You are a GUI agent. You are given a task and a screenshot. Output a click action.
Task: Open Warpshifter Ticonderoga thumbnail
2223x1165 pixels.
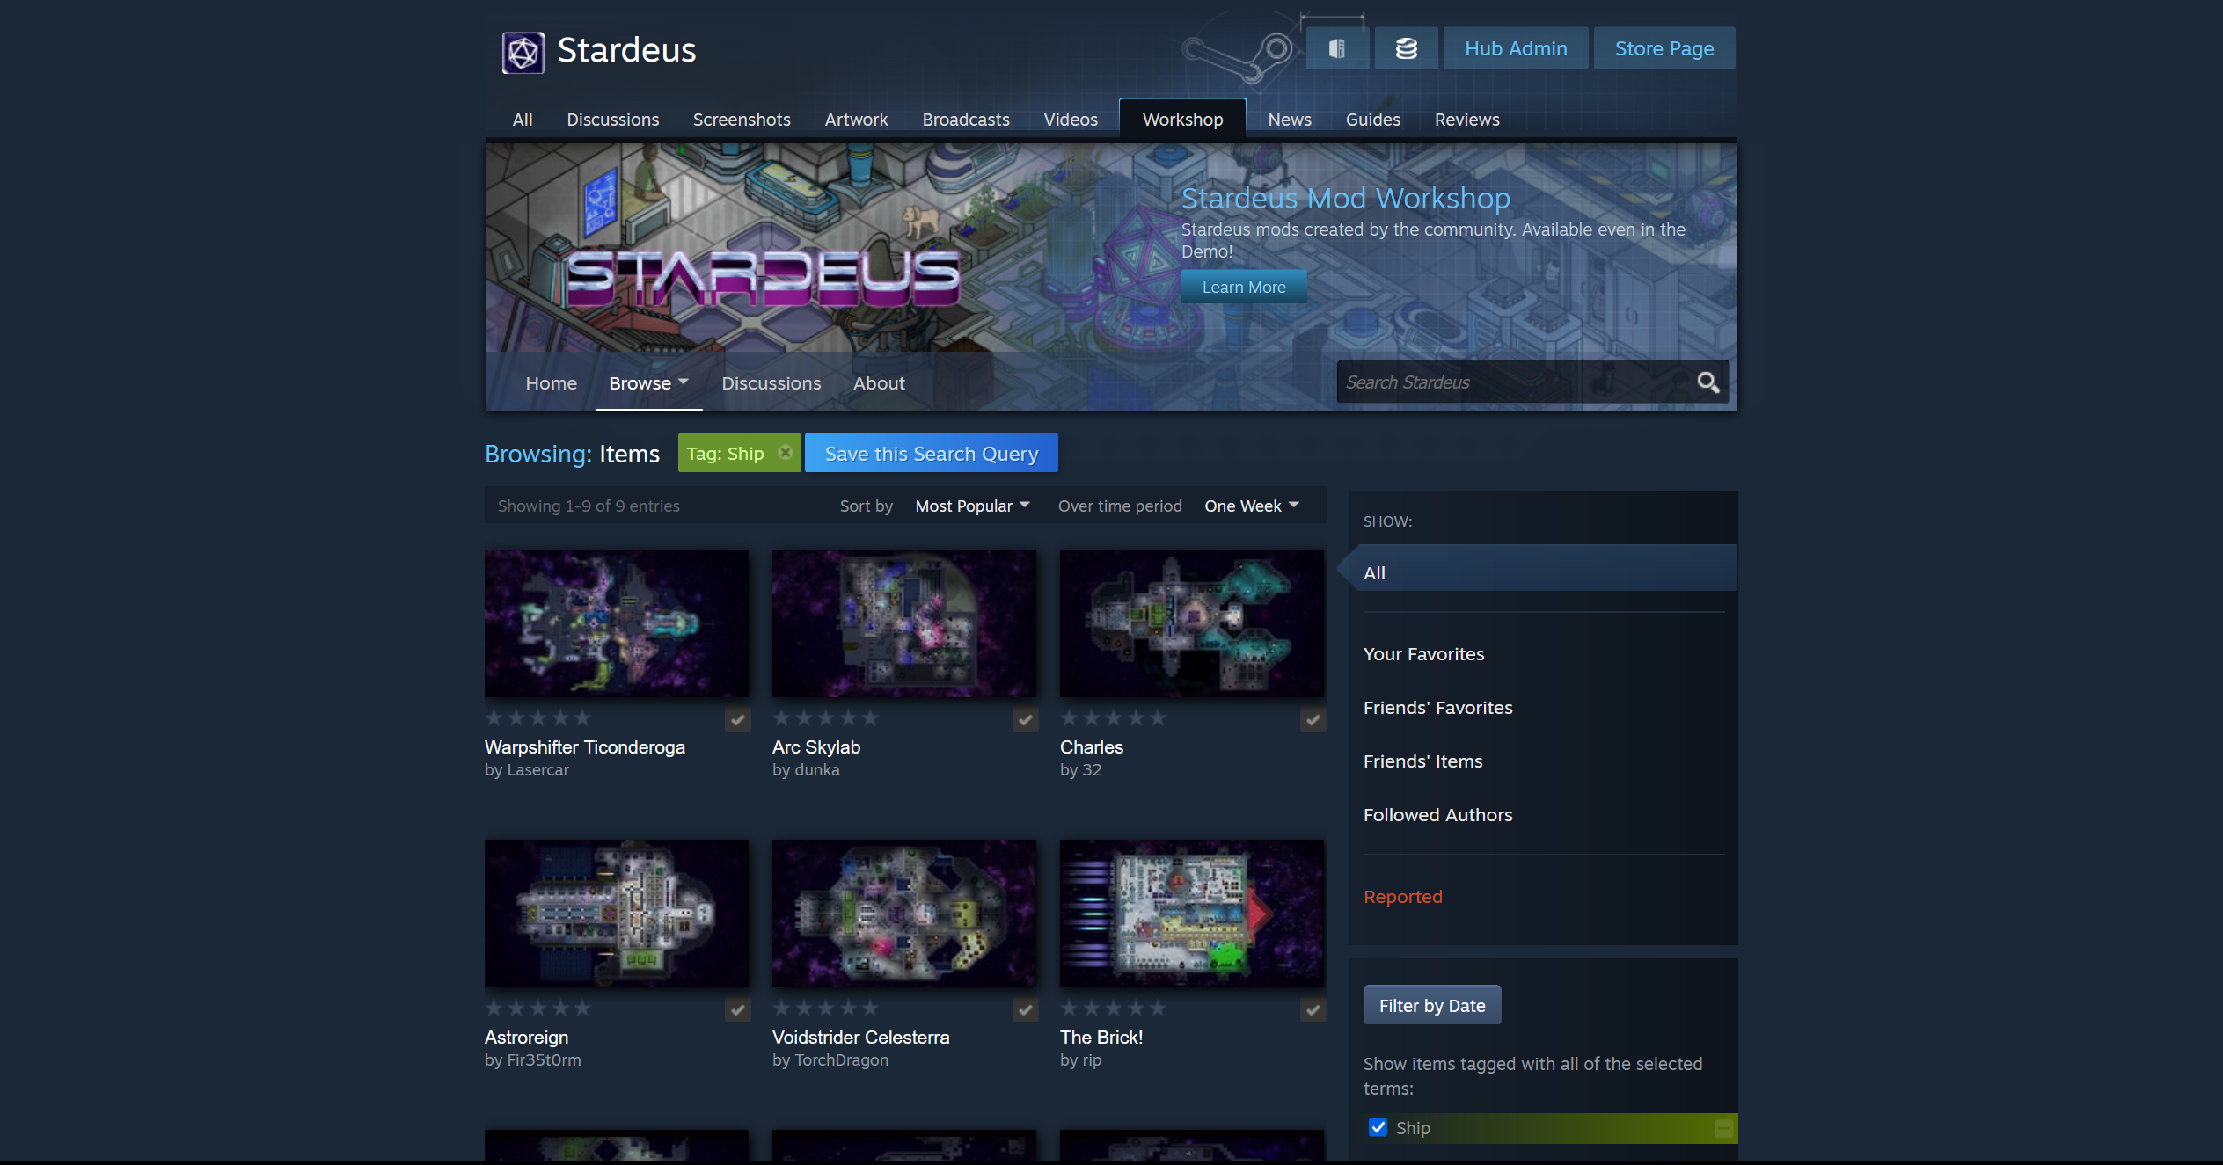pos(617,623)
